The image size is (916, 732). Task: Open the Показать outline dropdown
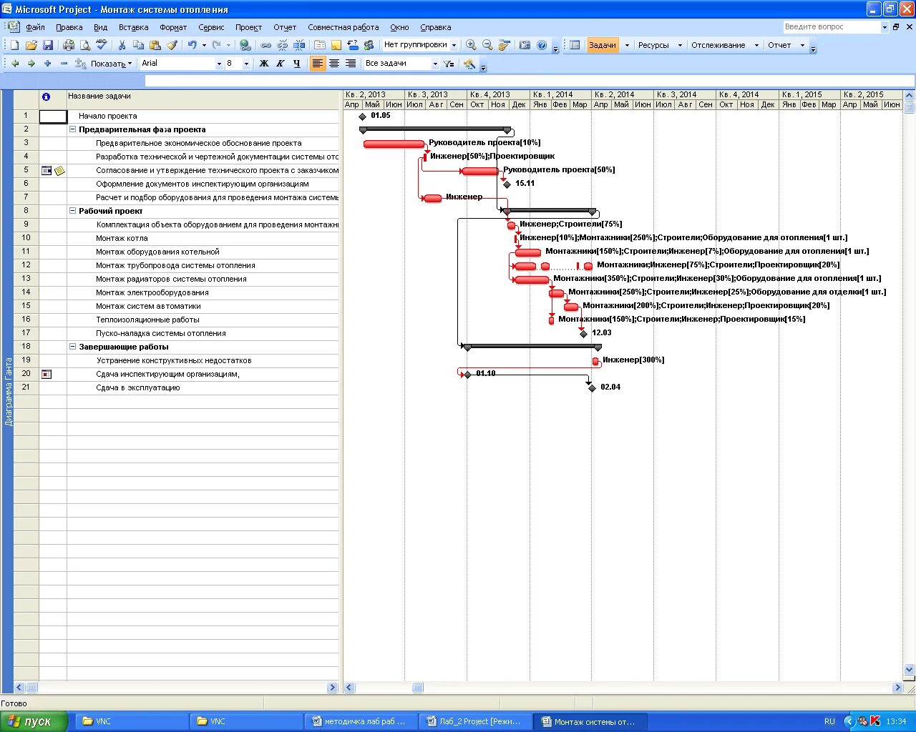click(x=111, y=64)
